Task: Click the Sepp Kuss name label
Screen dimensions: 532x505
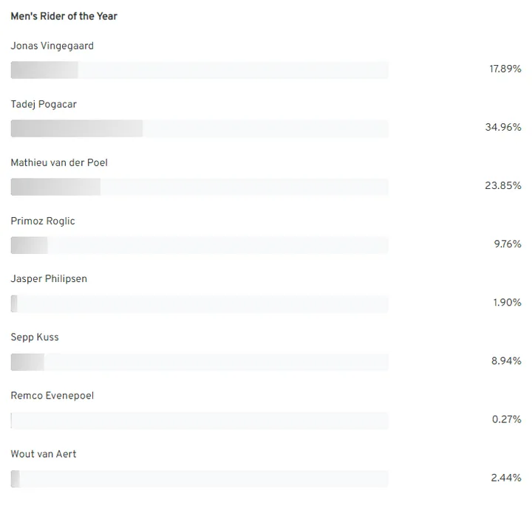Action: 35,337
